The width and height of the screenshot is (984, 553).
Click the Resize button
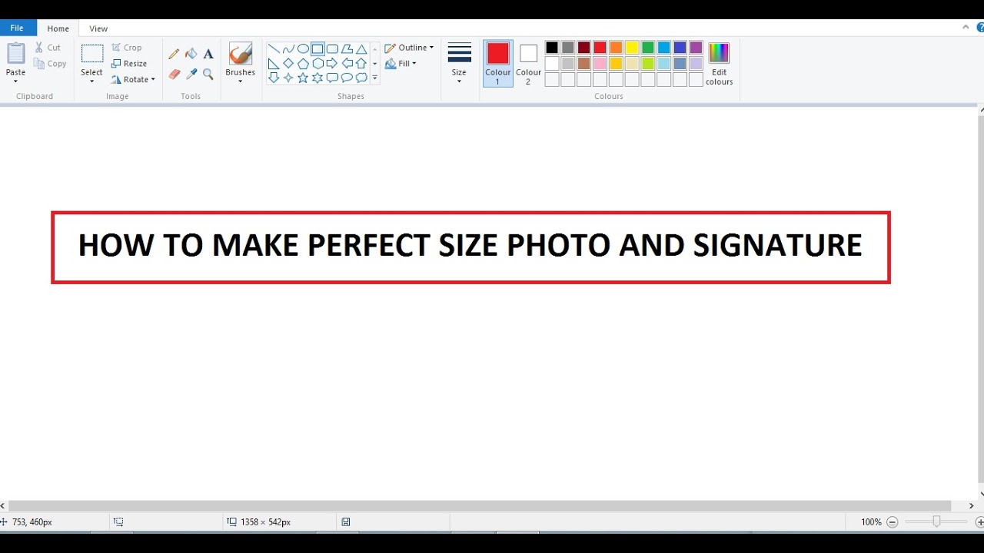(x=128, y=64)
